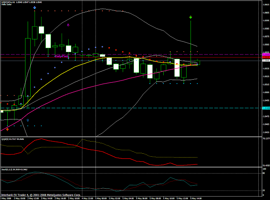Click the 1.0565 price axis value
This screenshot has width=270, height=200.
[x=267, y=45]
